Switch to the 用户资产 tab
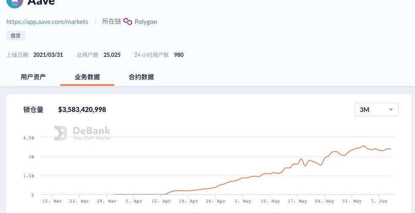Screen dimensions: 415x213 (x=33, y=77)
